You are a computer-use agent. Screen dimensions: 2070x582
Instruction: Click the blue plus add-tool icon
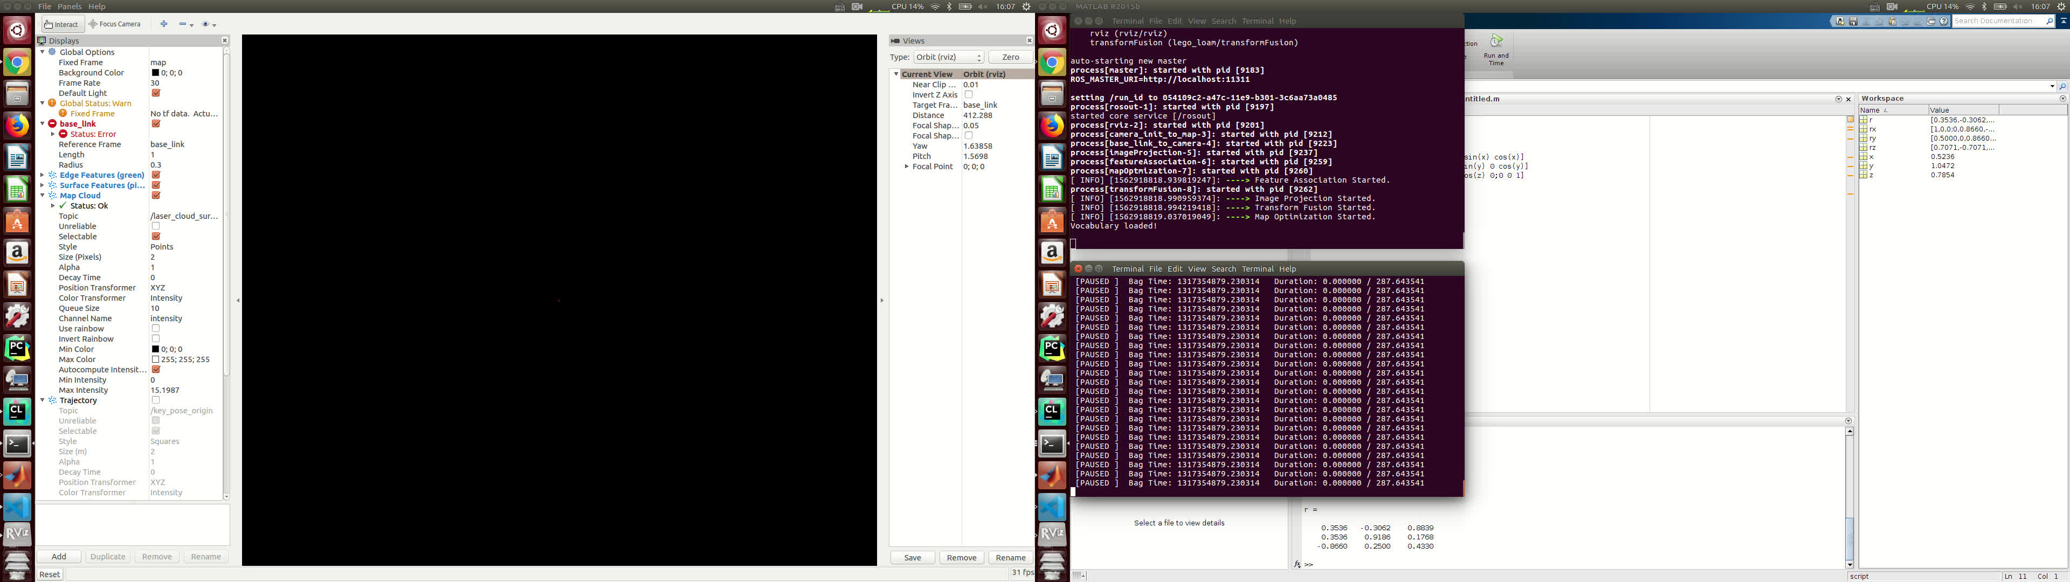164,24
